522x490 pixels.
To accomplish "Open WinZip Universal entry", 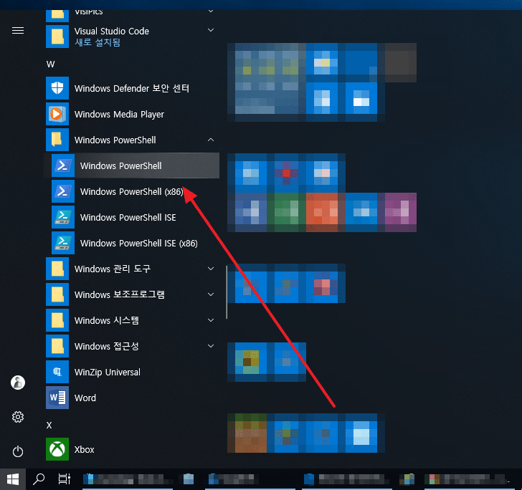I will coord(131,372).
